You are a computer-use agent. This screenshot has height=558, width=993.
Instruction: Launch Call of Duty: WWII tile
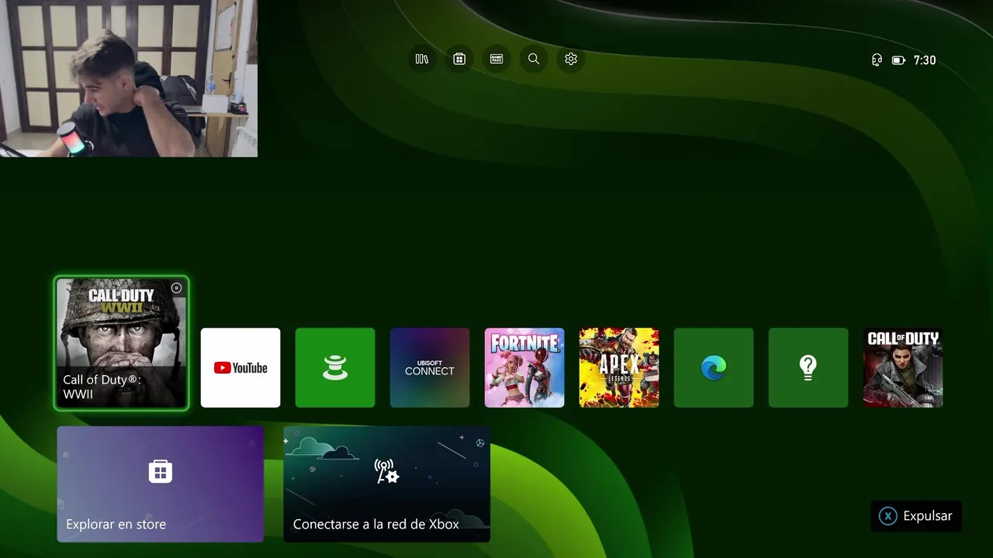click(122, 343)
